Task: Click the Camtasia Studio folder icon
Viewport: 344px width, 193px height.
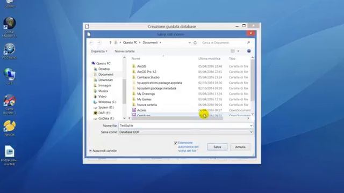Action: click(134, 77)
